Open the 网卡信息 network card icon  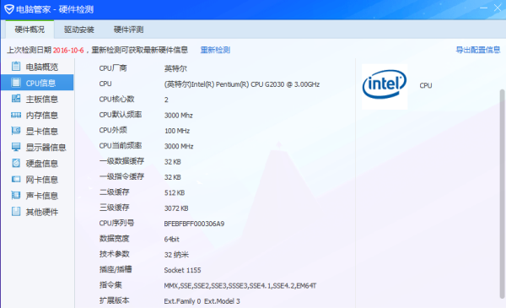(16, 179)
